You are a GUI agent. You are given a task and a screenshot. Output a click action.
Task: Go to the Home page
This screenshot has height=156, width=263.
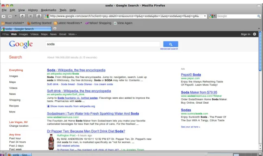(x=39, y=16)
